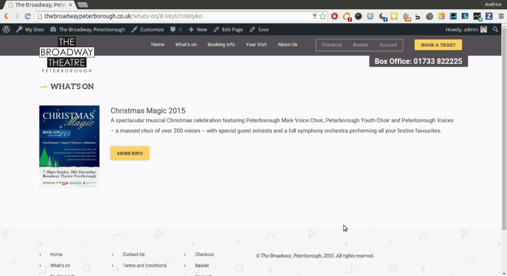Open the admin bar search magnifier

click(x=496, y=29)
